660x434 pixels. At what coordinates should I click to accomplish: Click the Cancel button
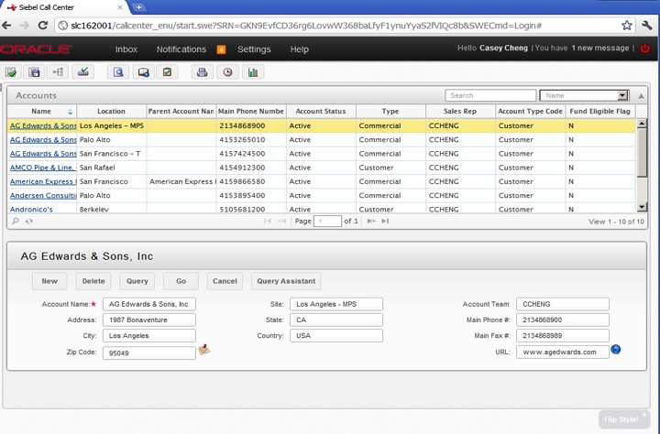225,281
